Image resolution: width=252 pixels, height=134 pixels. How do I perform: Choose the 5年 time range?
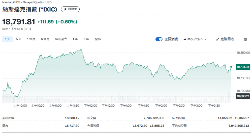coord(86,39)
